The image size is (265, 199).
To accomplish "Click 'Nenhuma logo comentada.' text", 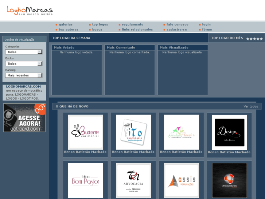I will pos(129,52).
